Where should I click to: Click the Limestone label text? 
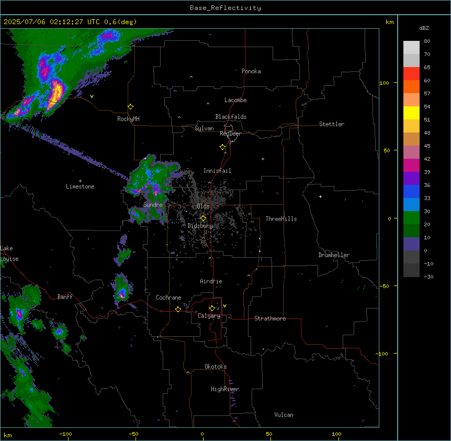(x=80, y=186)
